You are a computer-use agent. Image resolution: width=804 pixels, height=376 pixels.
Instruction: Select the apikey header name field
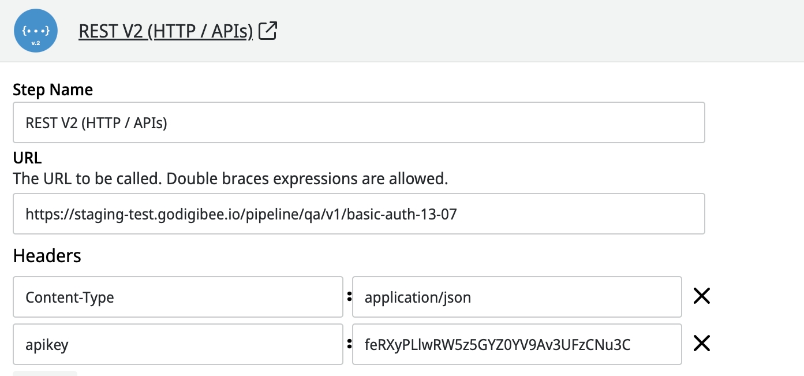coord(178,345)
